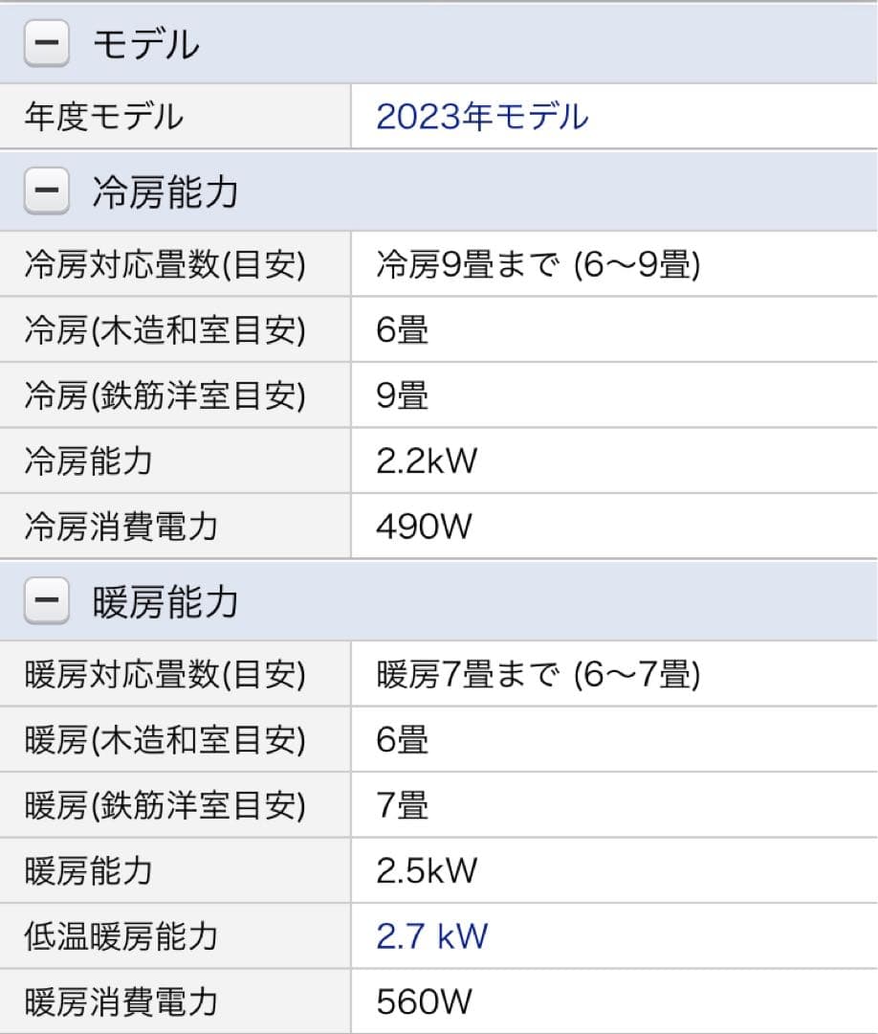Click the モデル section header title
This screenshot has height=1034, width=878.
point(145,45)
